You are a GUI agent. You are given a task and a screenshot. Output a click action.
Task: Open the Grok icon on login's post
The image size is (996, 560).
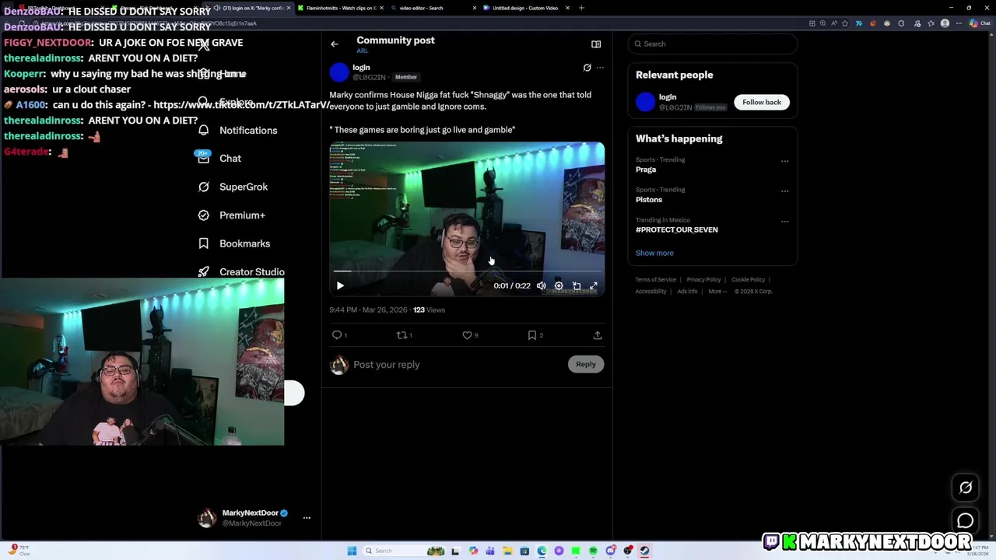(587, 68)
